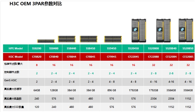Screen dimensions: 196x112
Task: Click the CF22085 model cell
Action: pos(188,57)
